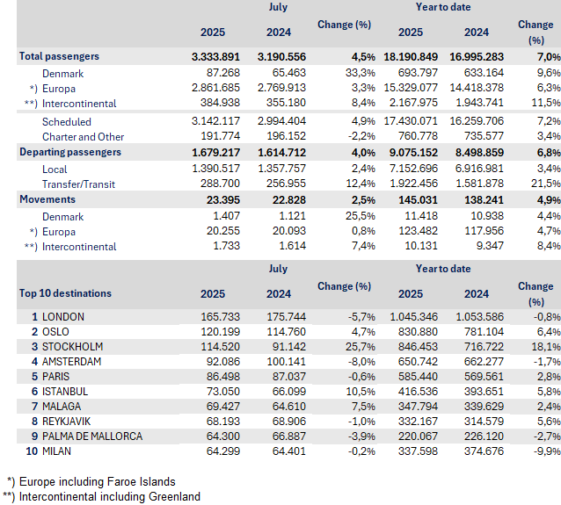Select the Intercontinental including Greenland footnote
Viewport: 561px width, 505px height.
click(110, 496)
